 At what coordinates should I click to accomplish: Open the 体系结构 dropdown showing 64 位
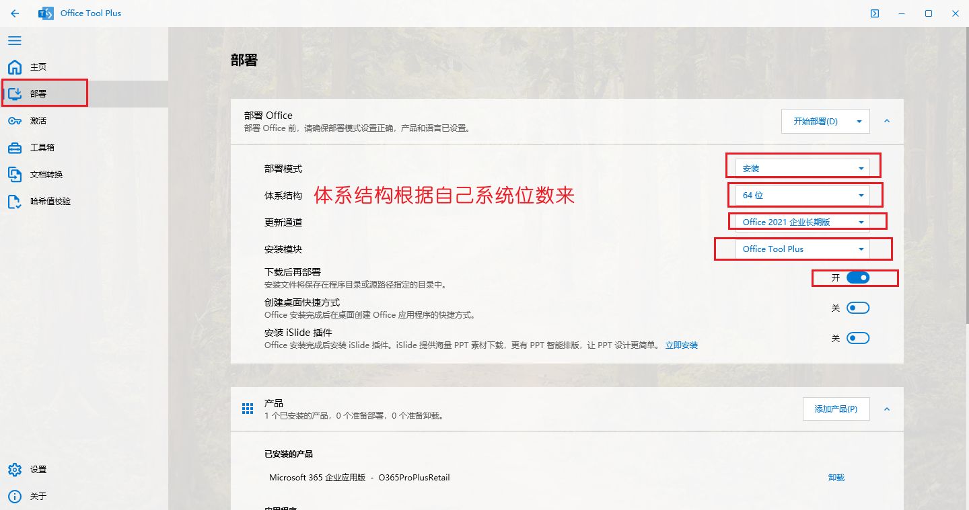click(802, 195)
